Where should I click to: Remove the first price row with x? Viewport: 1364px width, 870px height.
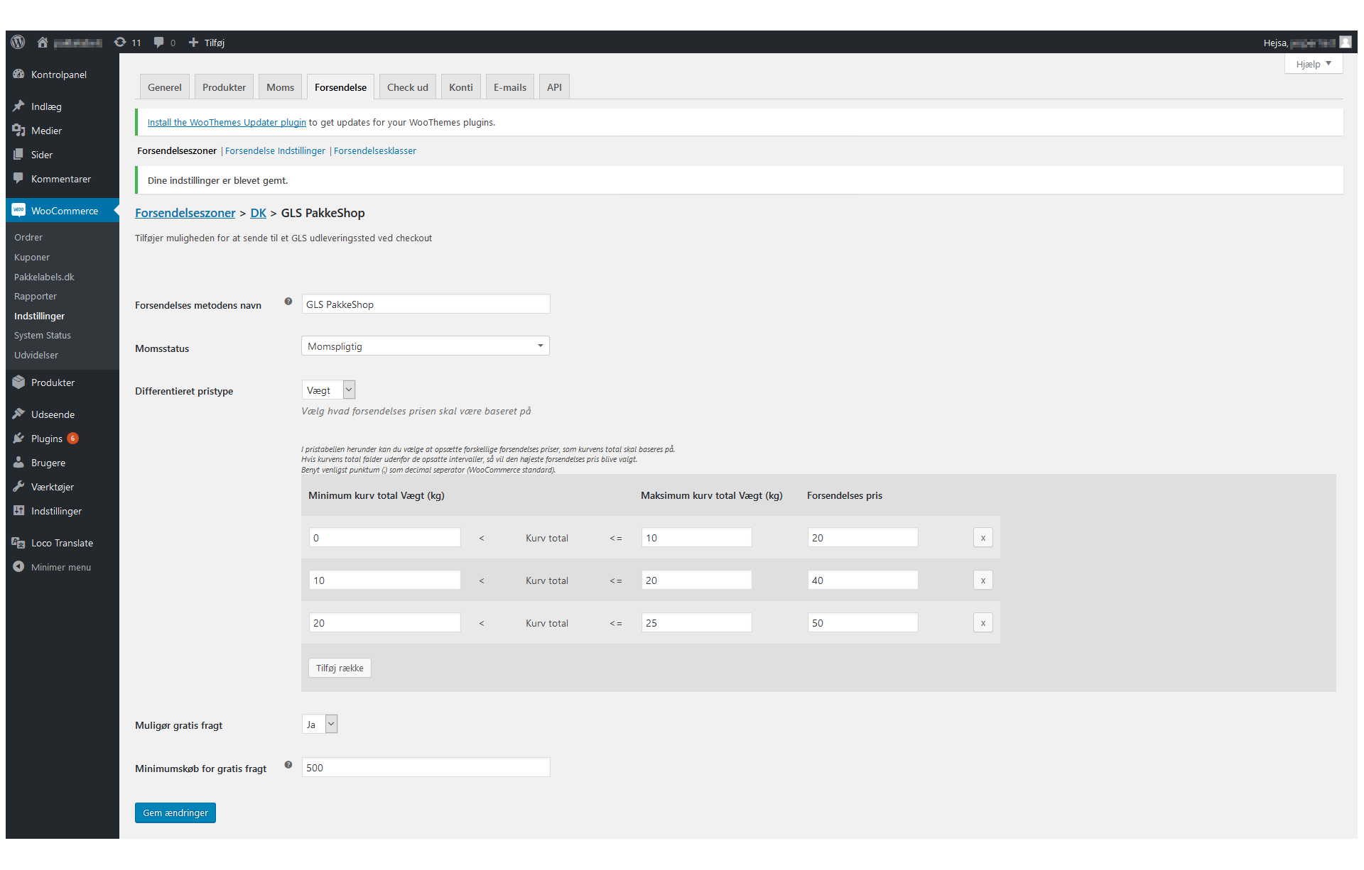coord(983,538)
